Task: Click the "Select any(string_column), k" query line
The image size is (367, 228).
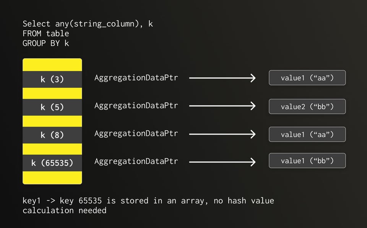Action: pyautogui.click(x=88, y=24)
